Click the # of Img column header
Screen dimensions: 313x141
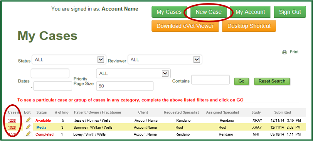point(62,112)
